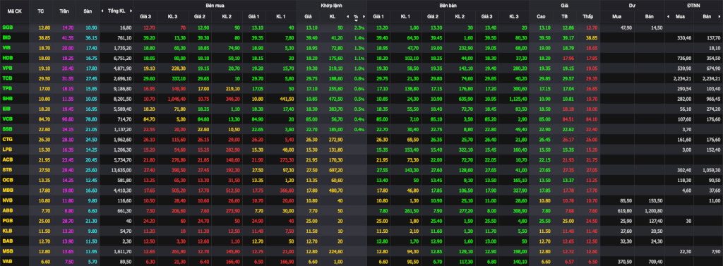Open SGB stock ticker
This screenshot has height=266, width=723.
(7, 28)
